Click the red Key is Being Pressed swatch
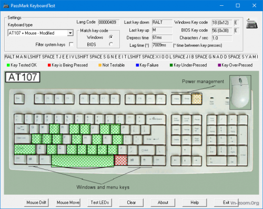 pos(49,65)
